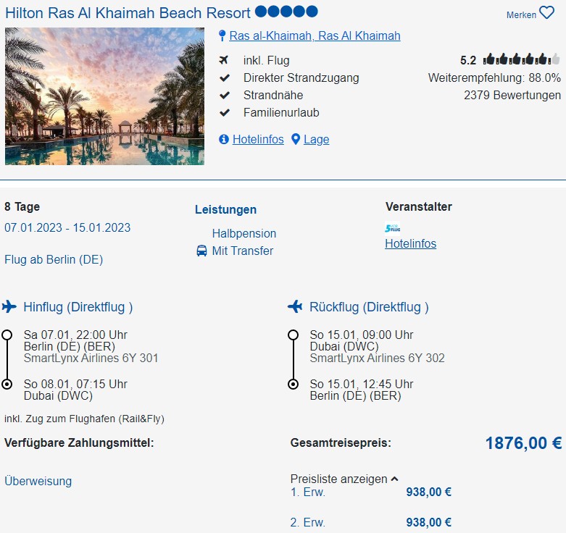566x533 pixels.
Task: Open the hotel pool photo thumbnail
Action: click(104, 96)
